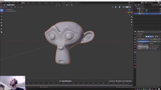161x90 pixels.
Task: Open the Edit menu
Action: tap(6, 2)
